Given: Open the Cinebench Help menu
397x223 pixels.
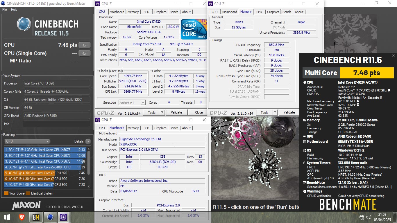Looking at the screenshot, I should pos(14,10).
